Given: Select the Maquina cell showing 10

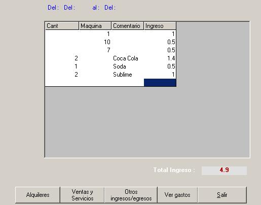Looking at the screenshot, I should [95, 42].
